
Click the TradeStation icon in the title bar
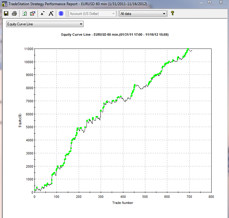(5, 3)
